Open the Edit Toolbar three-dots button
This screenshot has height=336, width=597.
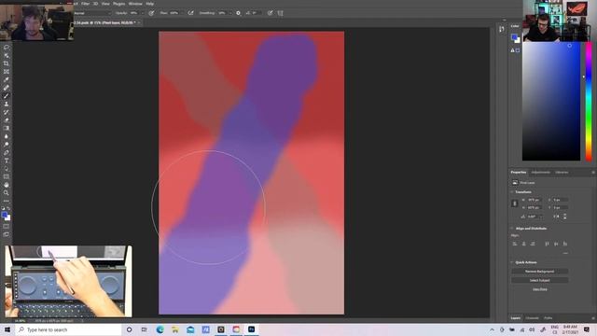[x=7, y=201]
